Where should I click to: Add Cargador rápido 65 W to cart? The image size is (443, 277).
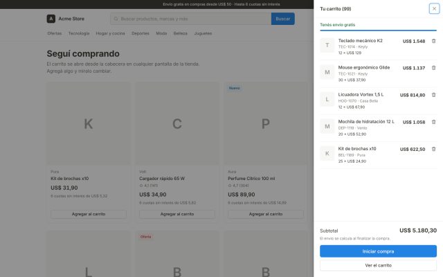coord(177,214)
